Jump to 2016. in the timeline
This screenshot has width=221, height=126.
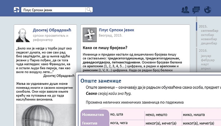(x=203, y=51)
